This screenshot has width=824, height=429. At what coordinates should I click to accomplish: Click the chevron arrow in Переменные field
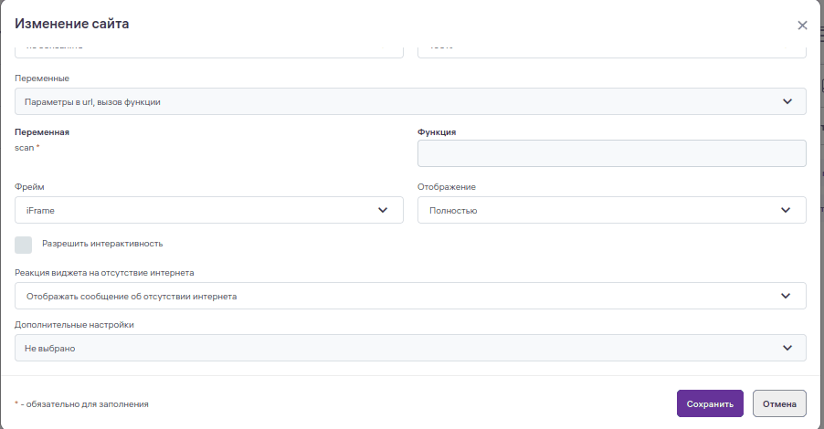coord(787,101)
